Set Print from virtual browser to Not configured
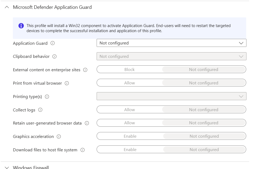 [x=204, y=83]
